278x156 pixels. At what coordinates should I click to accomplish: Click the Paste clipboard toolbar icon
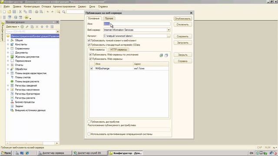coord(30,12)
